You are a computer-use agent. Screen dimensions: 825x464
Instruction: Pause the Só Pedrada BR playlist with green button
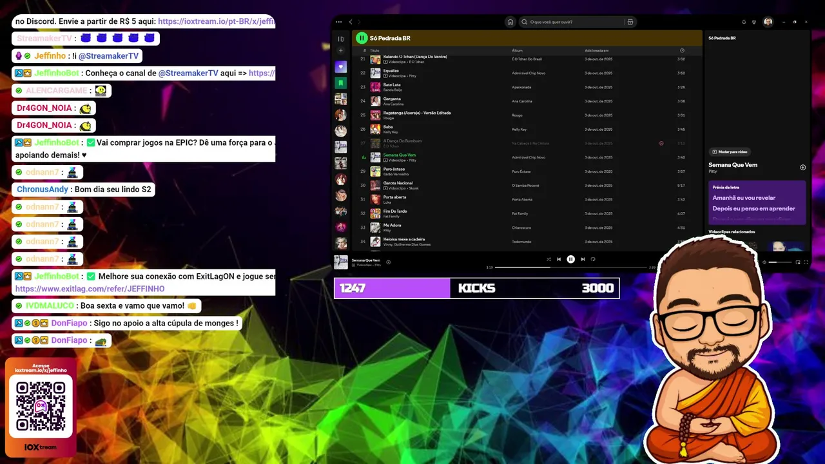(362, 38)
